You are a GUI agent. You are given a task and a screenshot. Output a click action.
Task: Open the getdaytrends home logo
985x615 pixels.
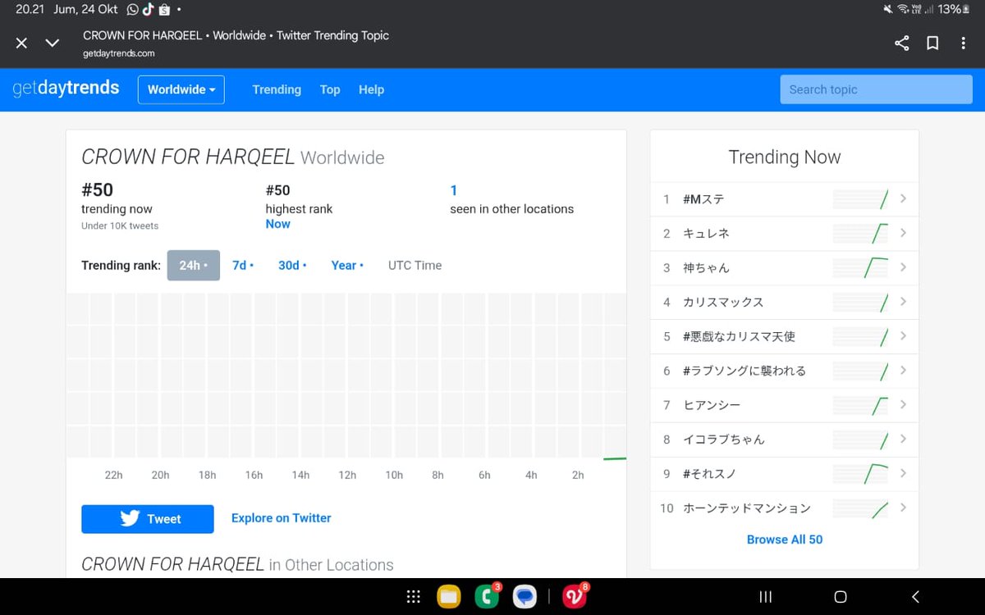pyautogui.click(x=66, y=89)
